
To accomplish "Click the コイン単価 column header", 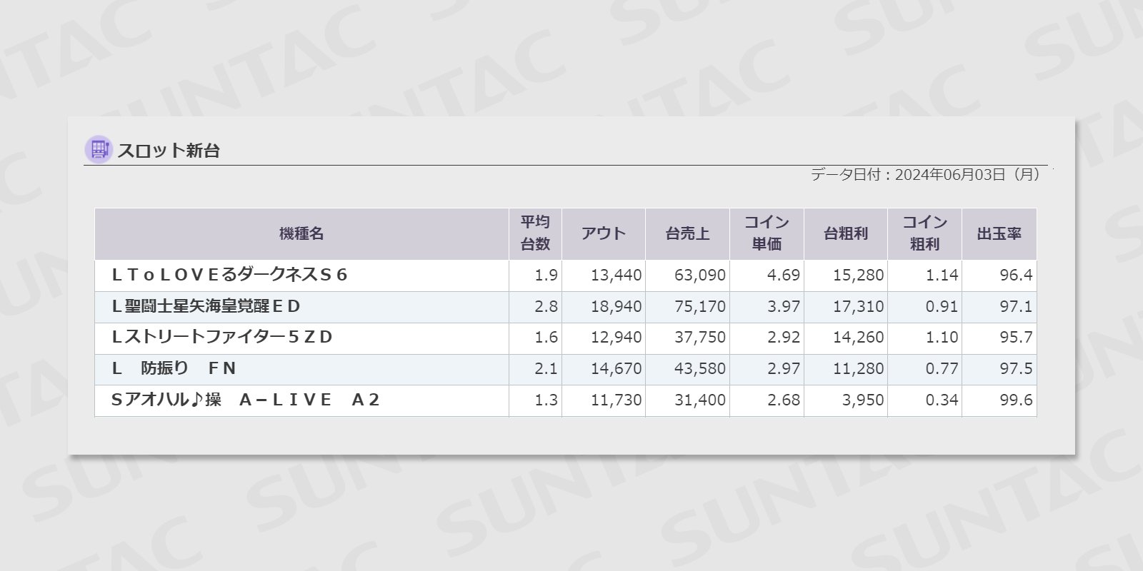I will coord(767,234).
